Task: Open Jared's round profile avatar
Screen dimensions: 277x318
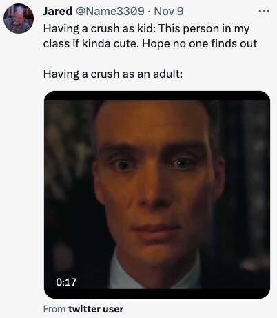Action: click(19, 19)
